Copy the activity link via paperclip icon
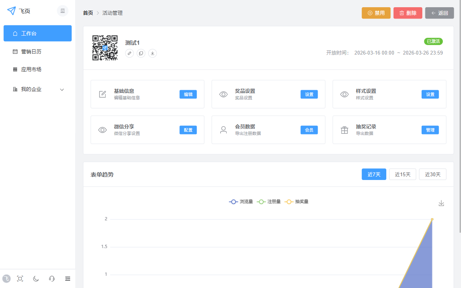The height and width of the screenshot is (288, 461). [129, 53]
